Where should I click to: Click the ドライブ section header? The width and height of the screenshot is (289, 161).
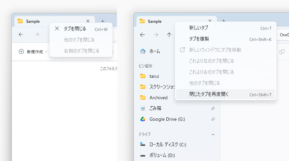coord(144,134)
